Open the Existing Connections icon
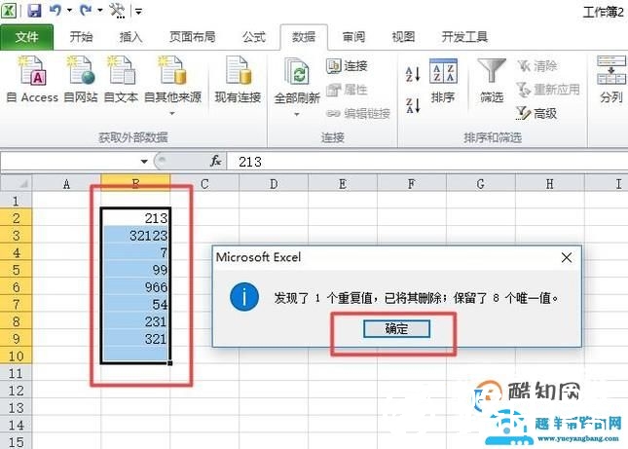The image size is (628, 449). click(x=238, y=73)
